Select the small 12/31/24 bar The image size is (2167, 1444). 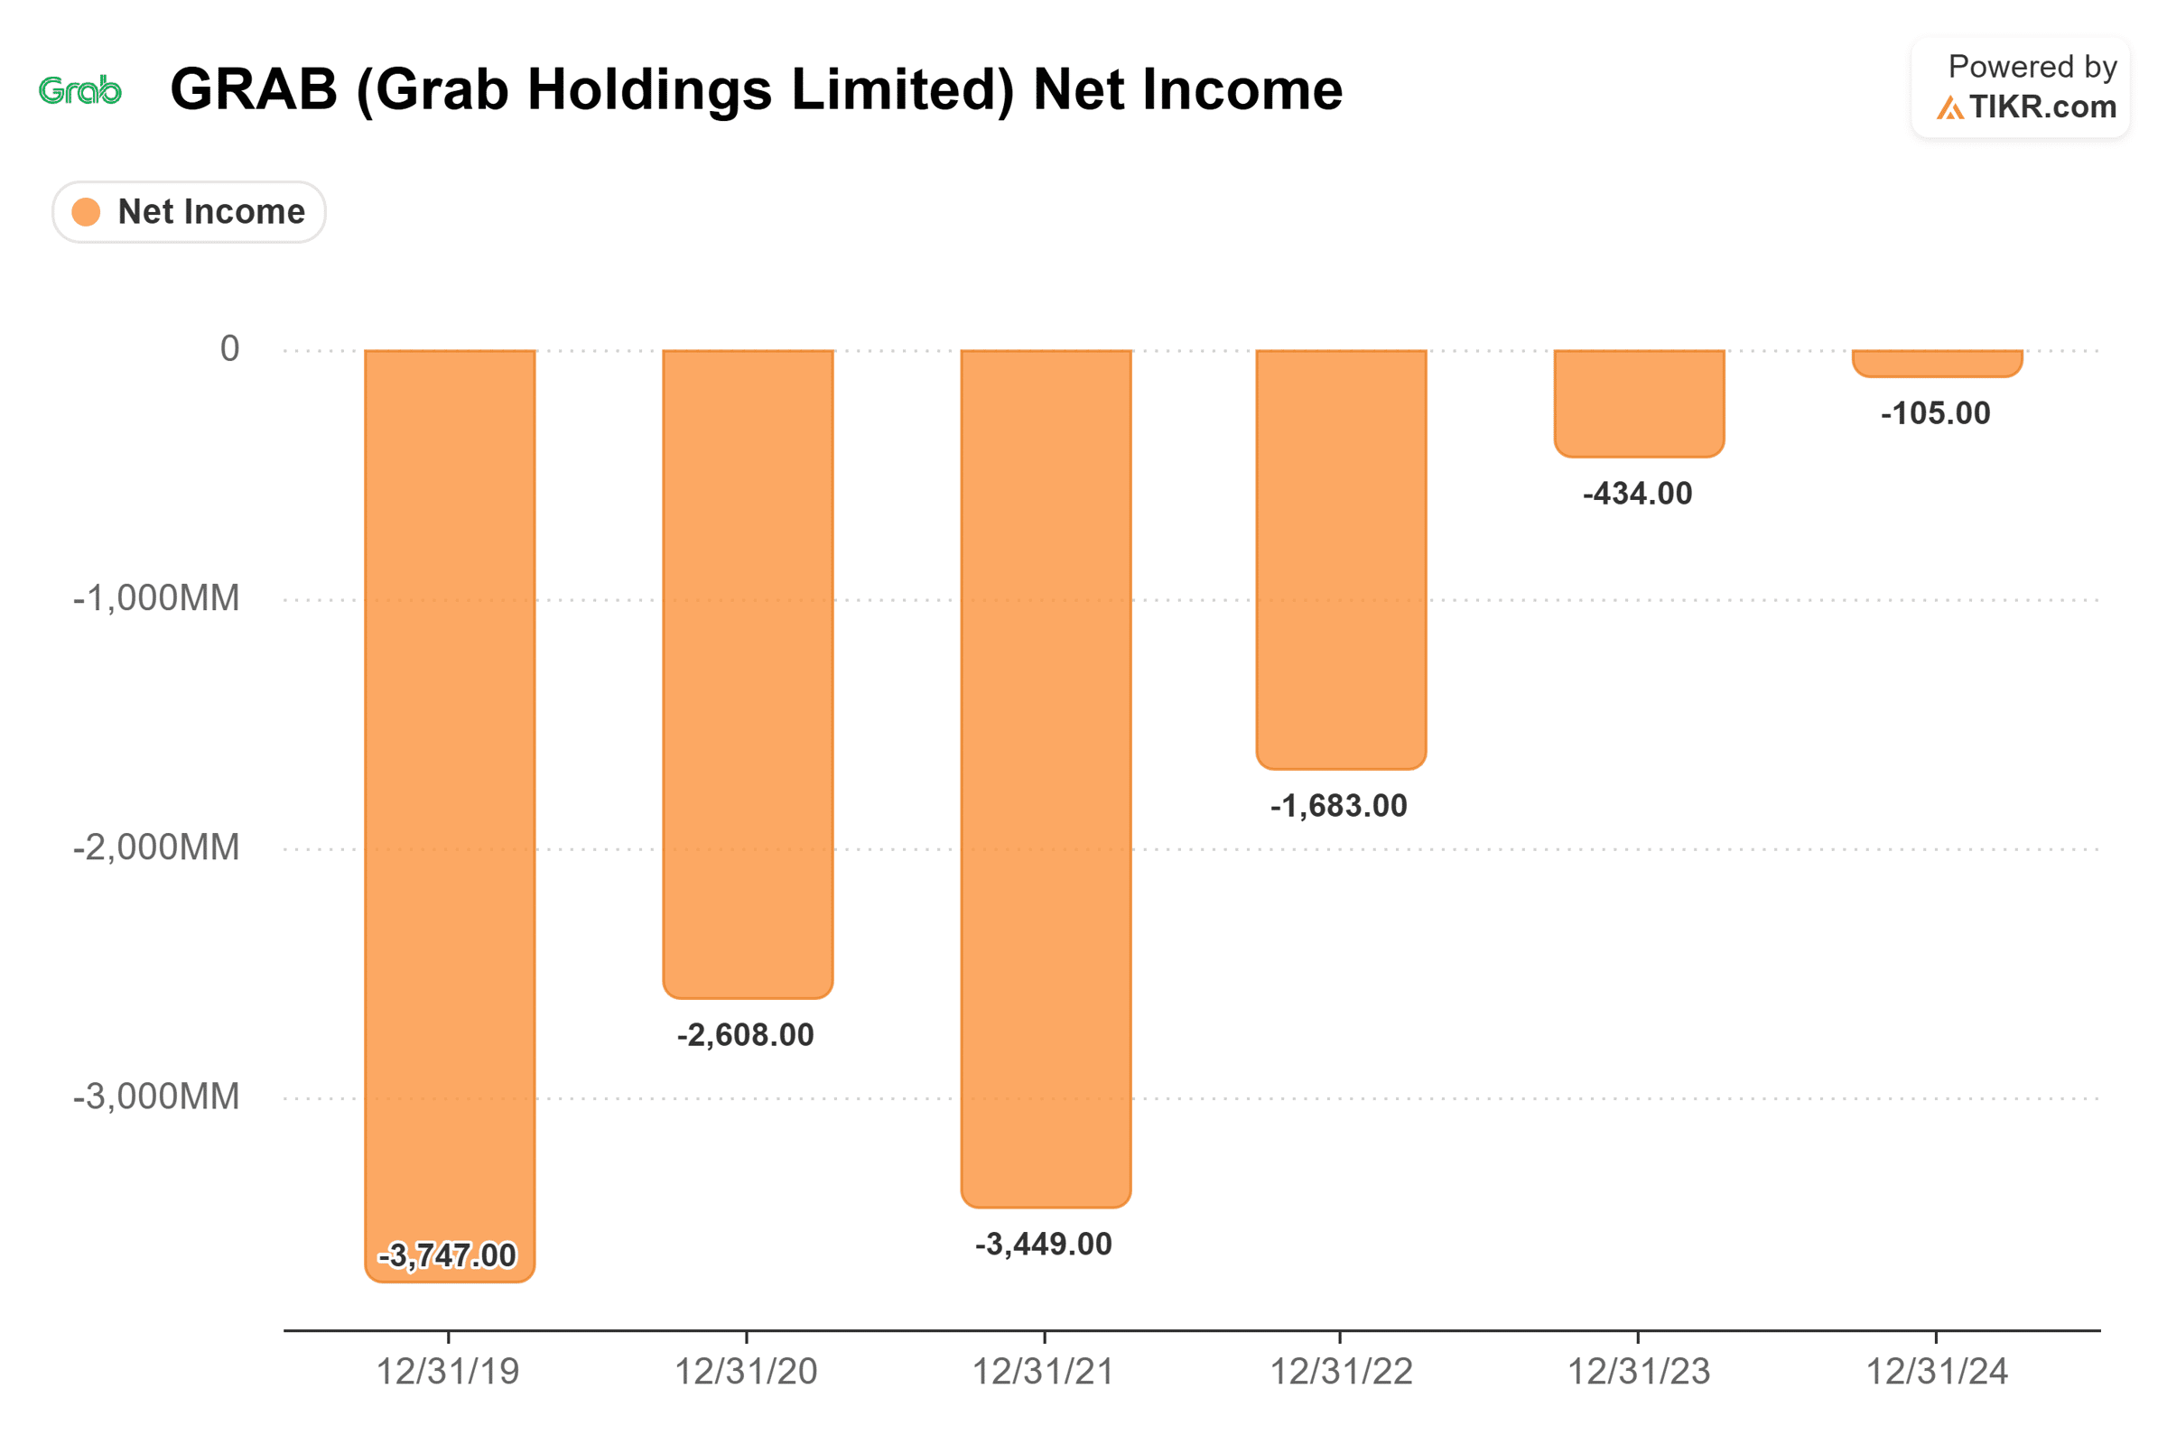tap(1937, 363)
